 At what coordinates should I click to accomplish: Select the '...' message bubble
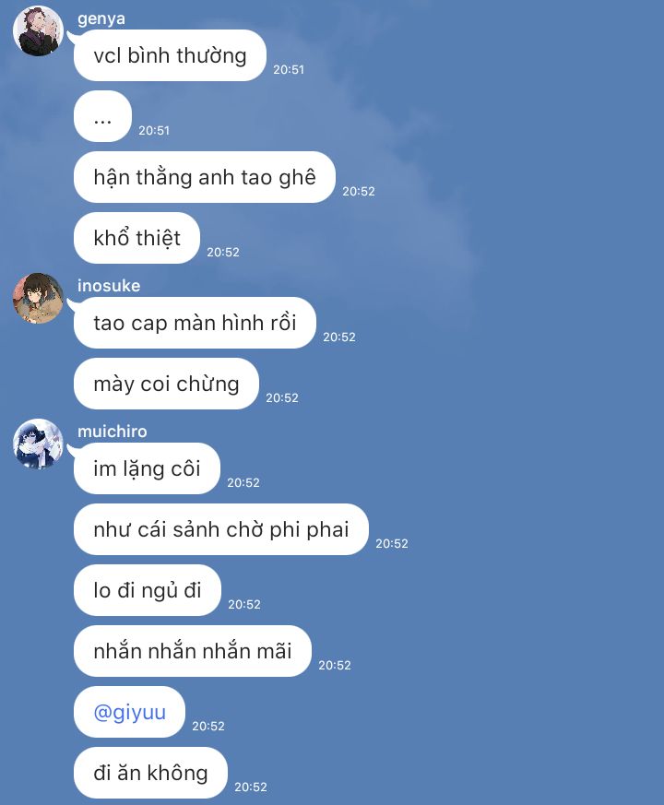(x=102, y=116)
